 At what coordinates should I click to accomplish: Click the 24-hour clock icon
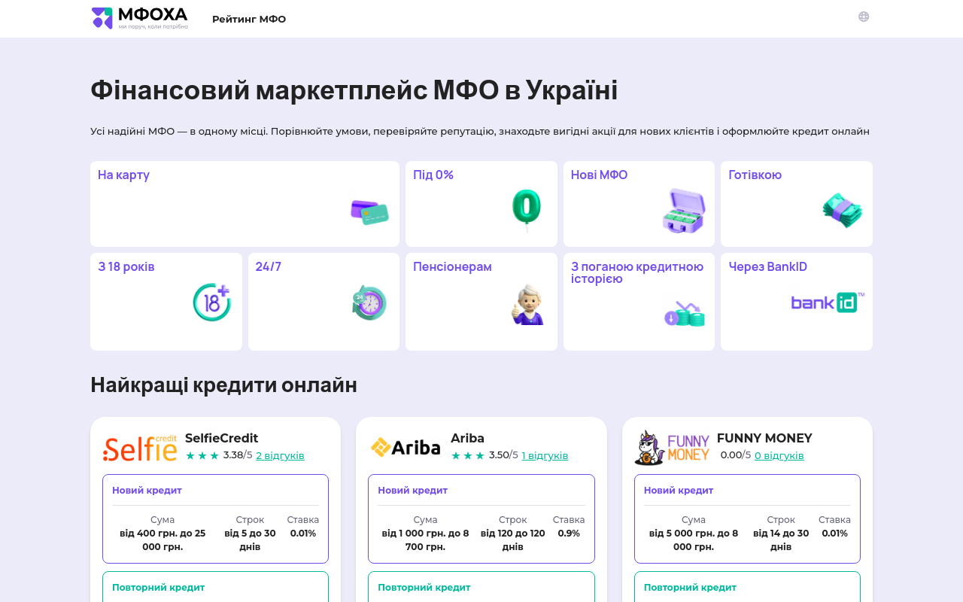tap(369, 303)
